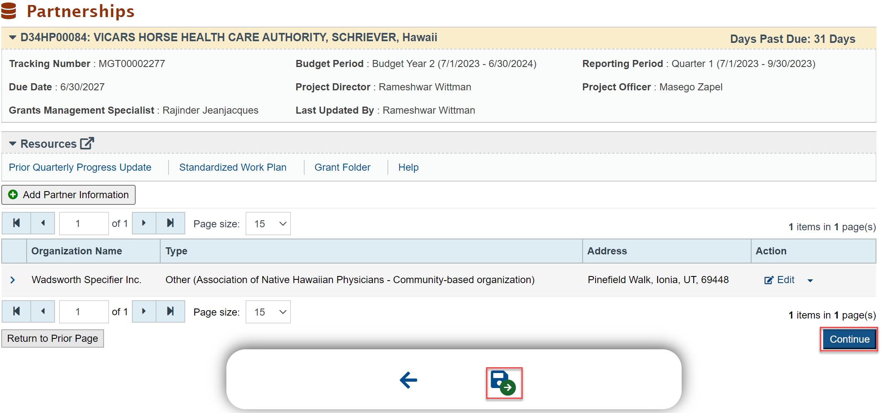Open the Standardized Work Plan link
The width and height of the screenshot is (881, 413).
coord(233,167)
